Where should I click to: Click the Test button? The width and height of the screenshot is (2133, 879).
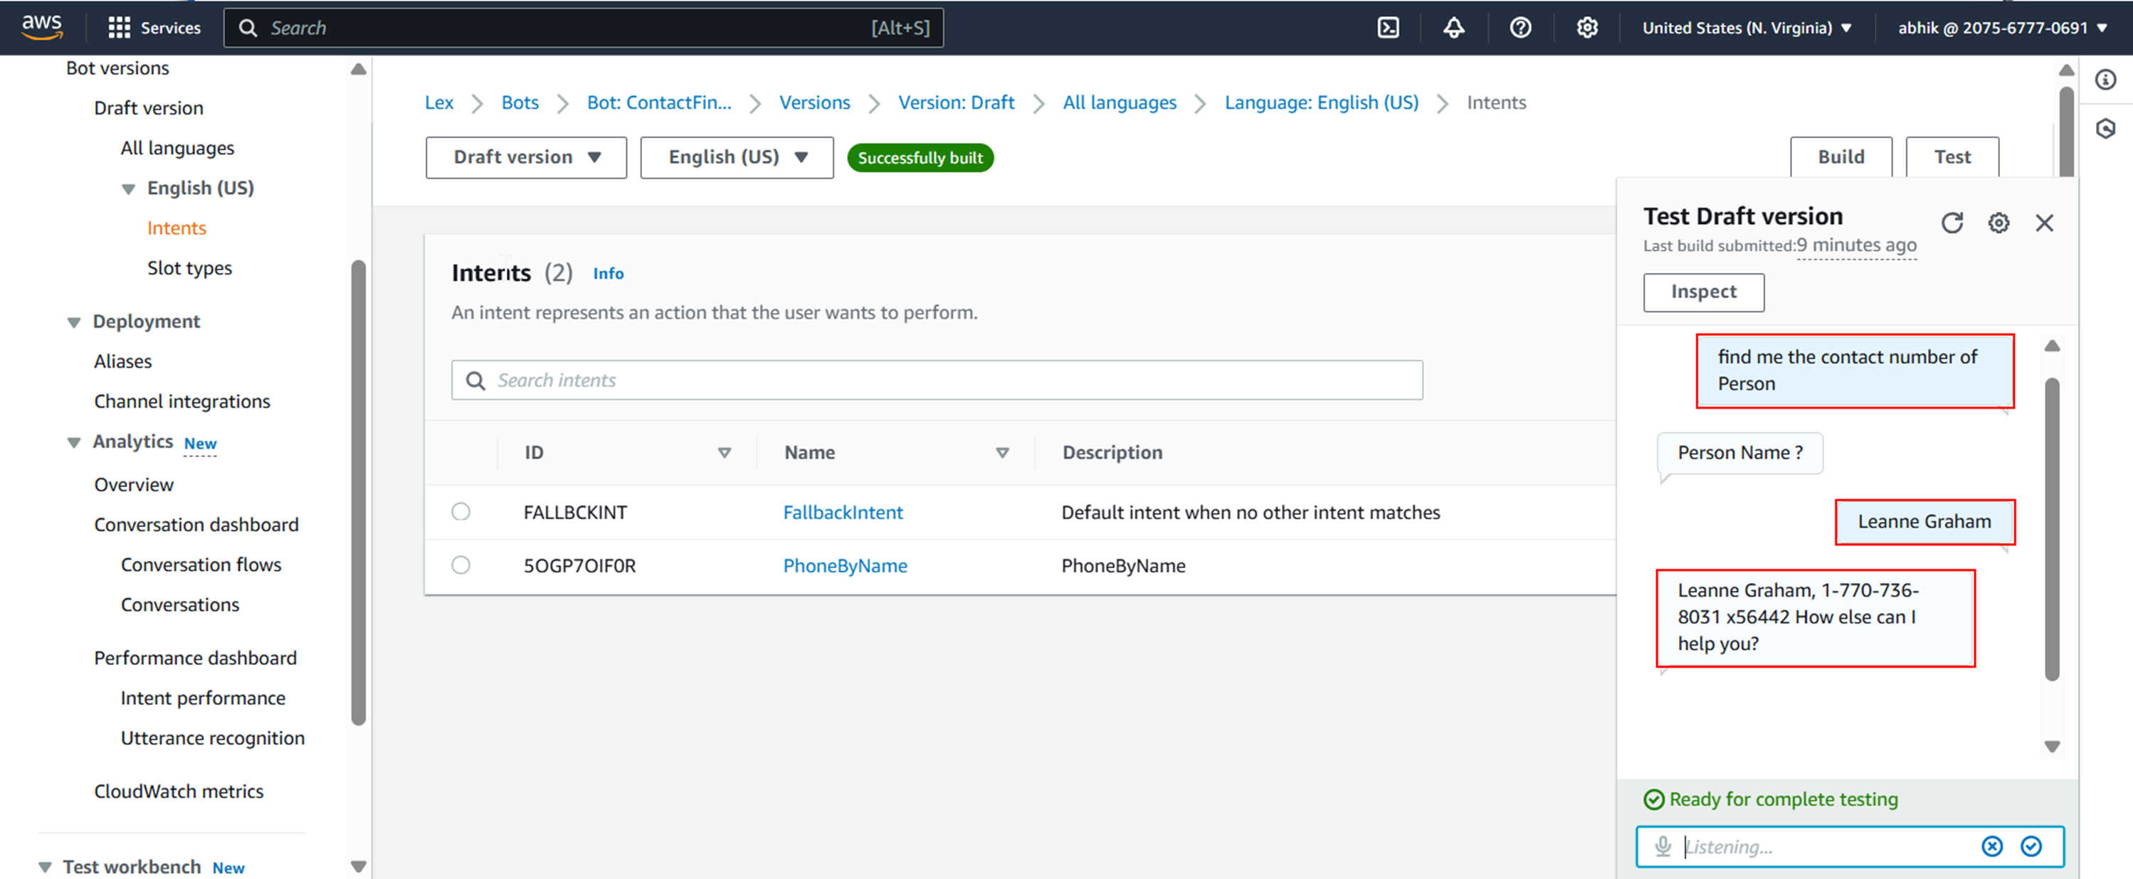[x=1952, y=157]
